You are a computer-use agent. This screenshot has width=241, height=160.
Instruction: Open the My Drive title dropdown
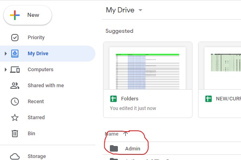click(140, 10)
